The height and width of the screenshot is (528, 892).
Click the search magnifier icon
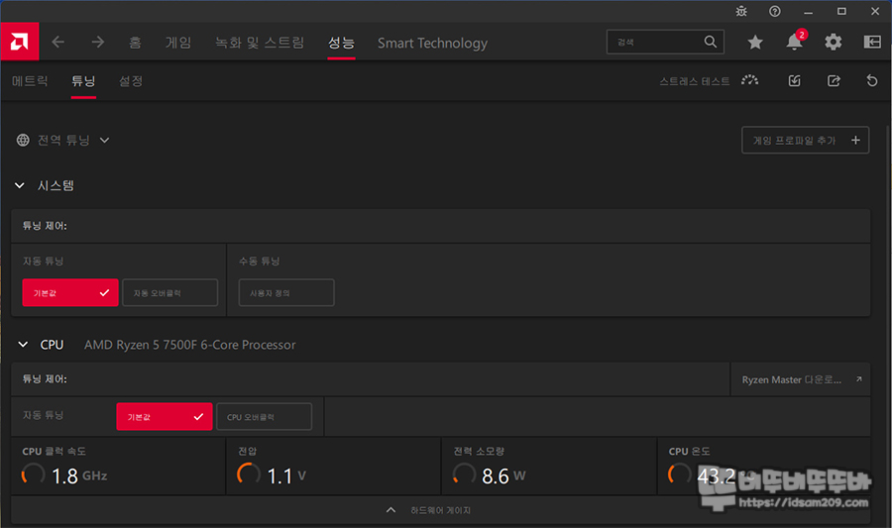point(710,42)
